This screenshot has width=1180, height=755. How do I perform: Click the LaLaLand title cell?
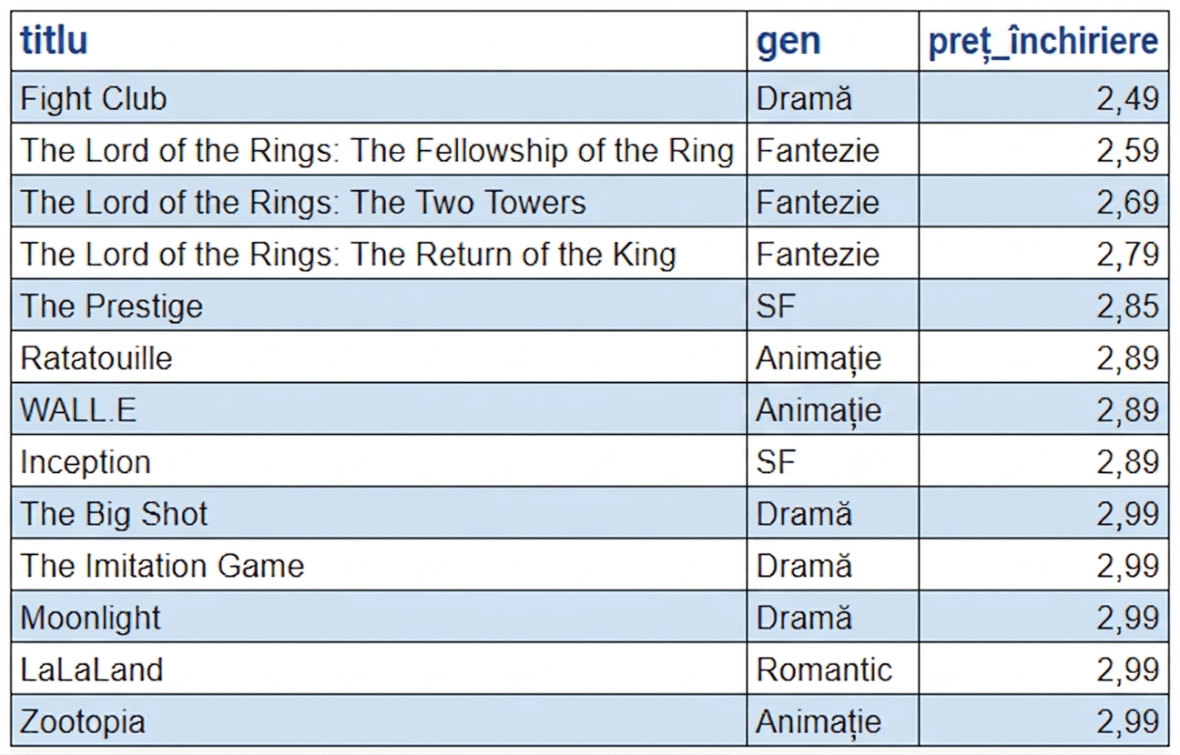pyautogui.click(x=379, y=668)
